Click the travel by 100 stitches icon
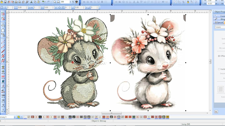 pyautogui.click(x=3, y=101)
